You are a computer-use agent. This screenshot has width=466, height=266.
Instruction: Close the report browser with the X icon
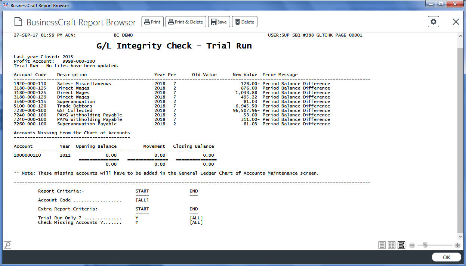456,22
